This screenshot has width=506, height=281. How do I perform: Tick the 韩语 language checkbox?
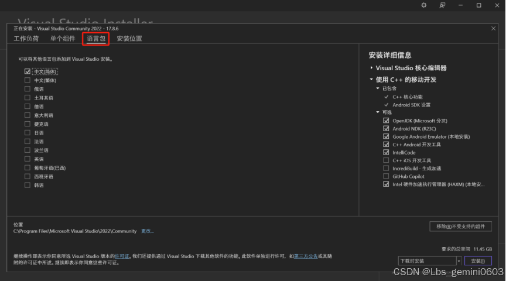[x=28, y=185]
